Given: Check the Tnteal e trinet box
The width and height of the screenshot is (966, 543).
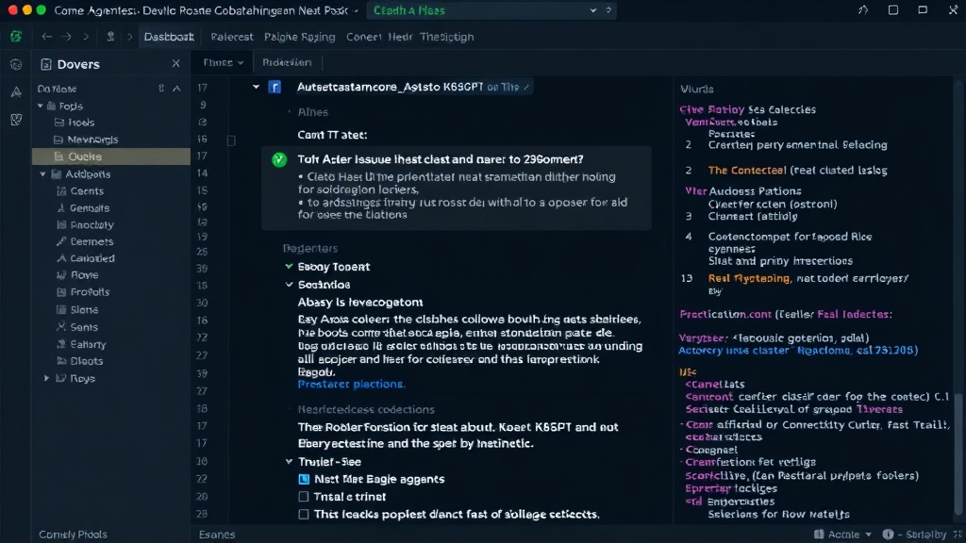Looking at the screenshot, I should [304, 496].
